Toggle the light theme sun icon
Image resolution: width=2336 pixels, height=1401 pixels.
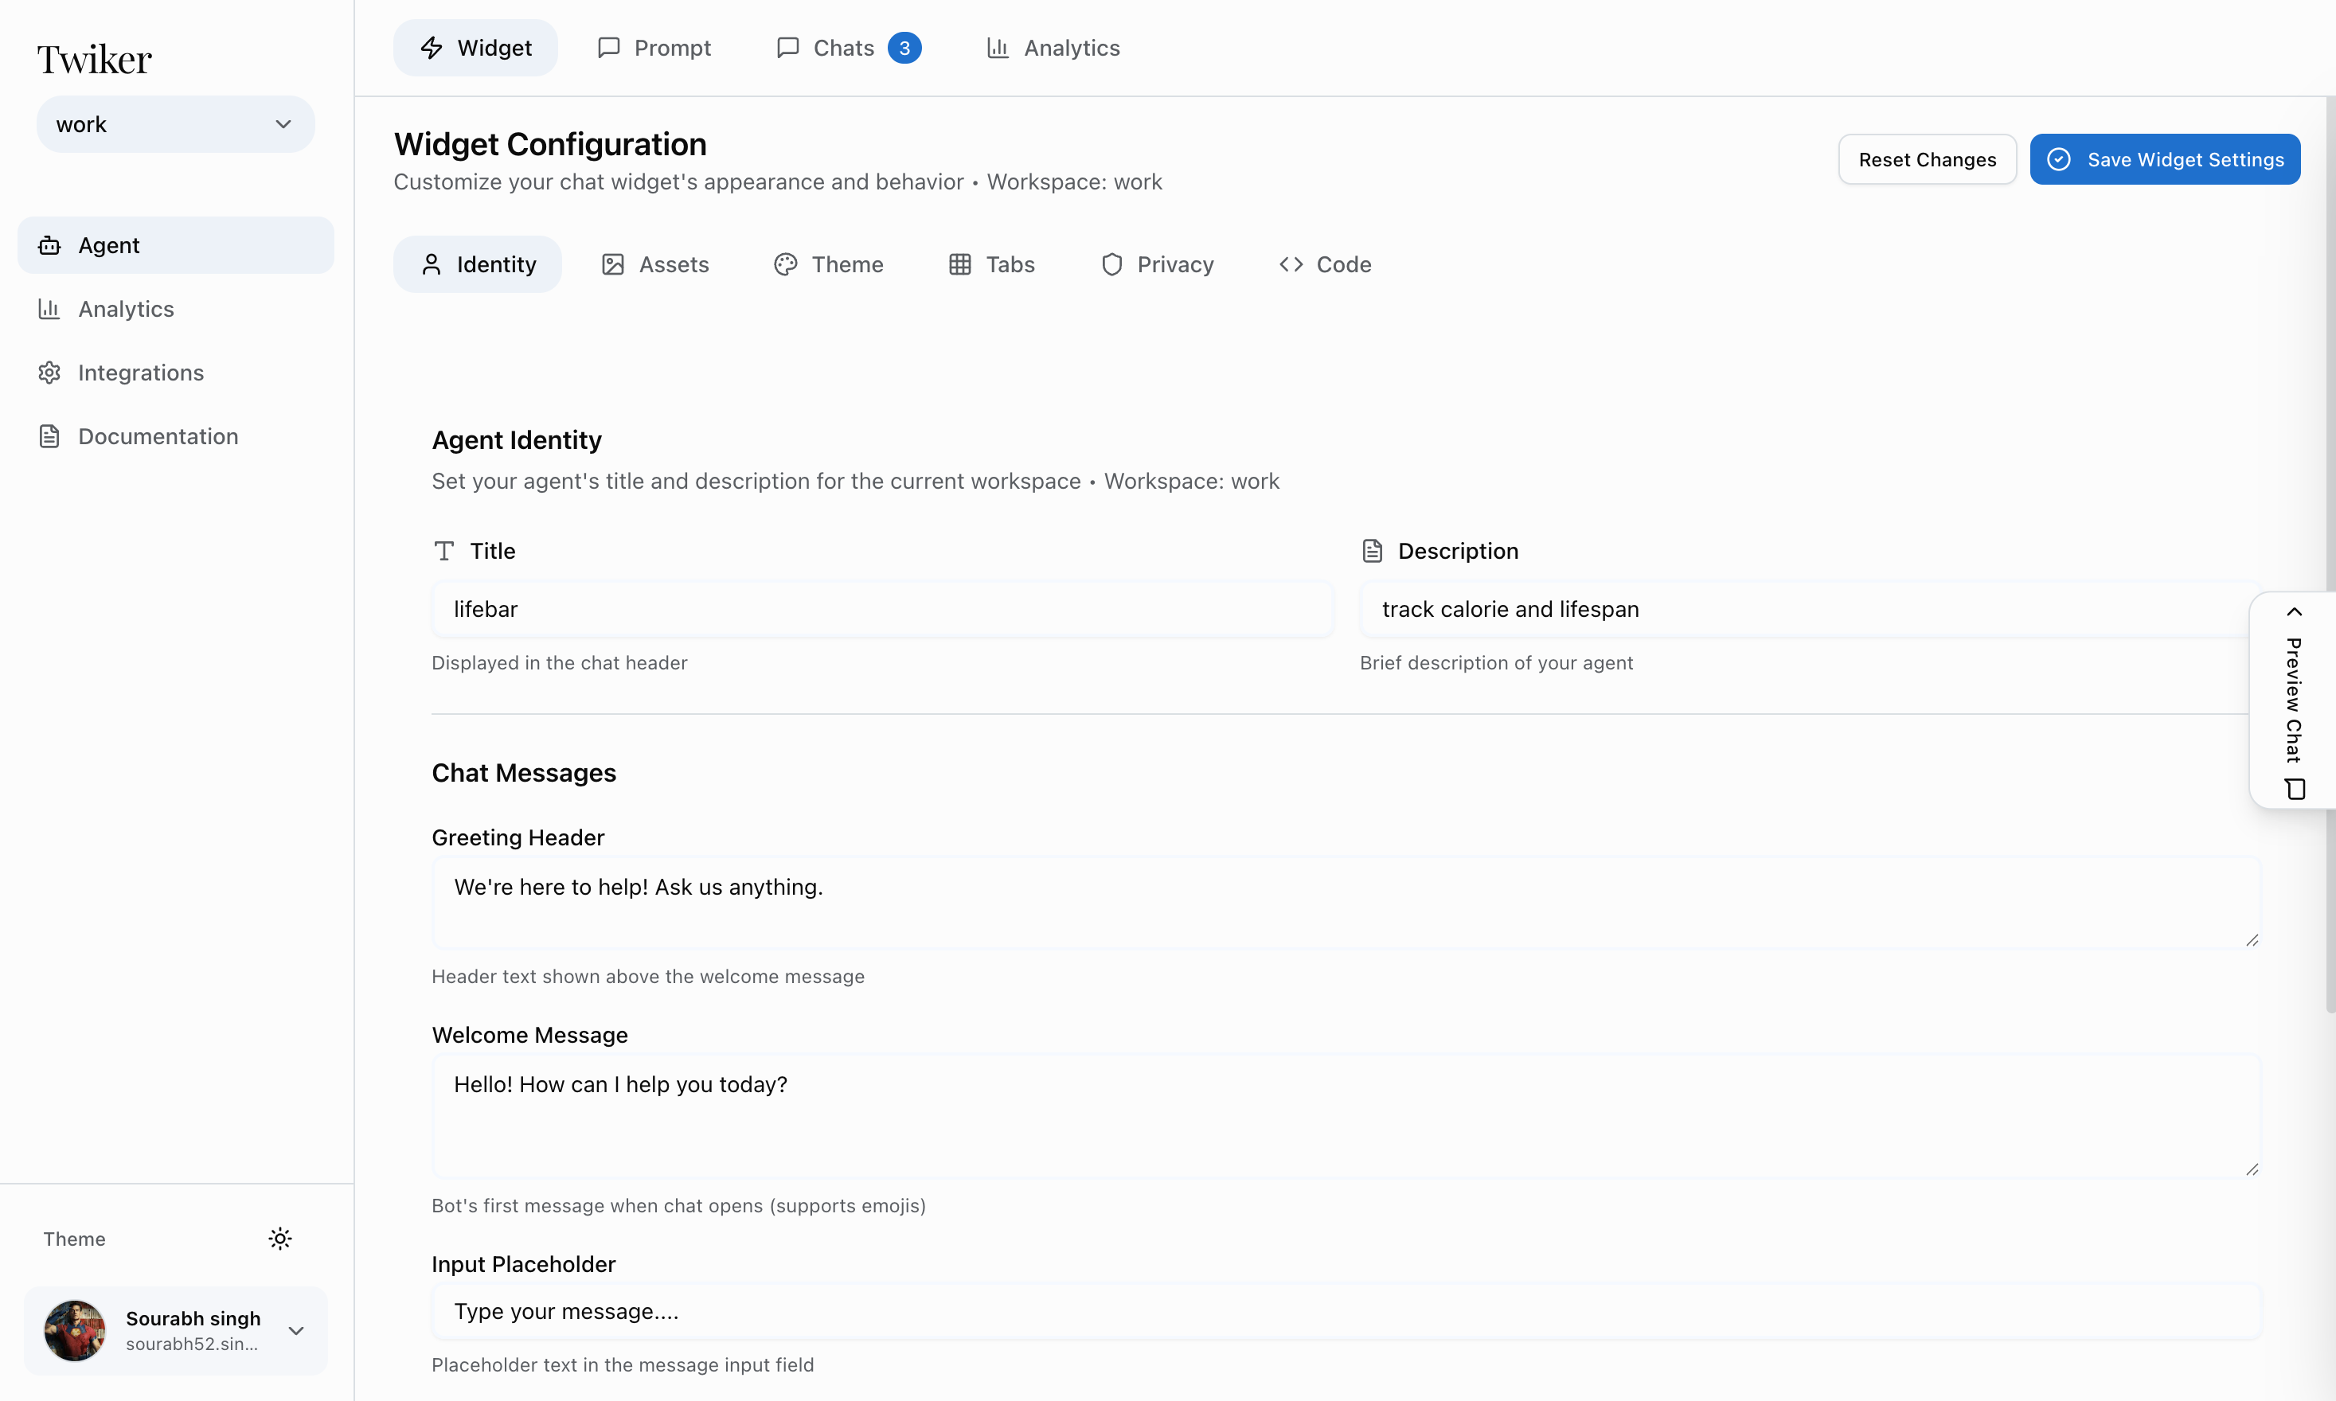pos(280,1238)
